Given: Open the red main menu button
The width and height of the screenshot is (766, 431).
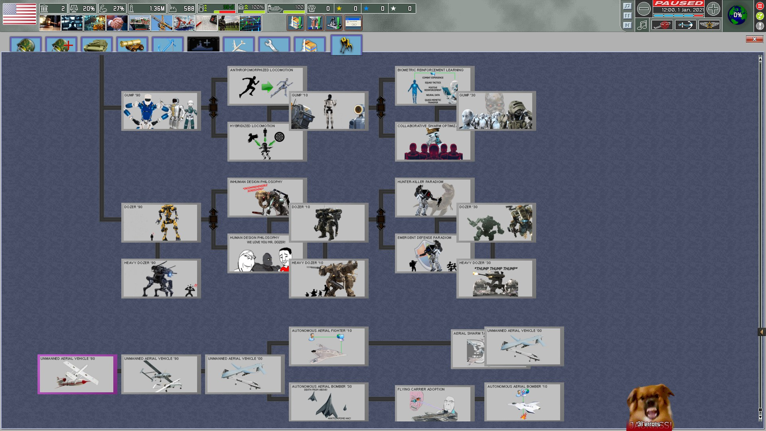Looking at the screenshot, I should 760,6.
